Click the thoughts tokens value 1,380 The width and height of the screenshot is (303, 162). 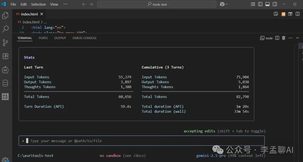coord(126,87)
